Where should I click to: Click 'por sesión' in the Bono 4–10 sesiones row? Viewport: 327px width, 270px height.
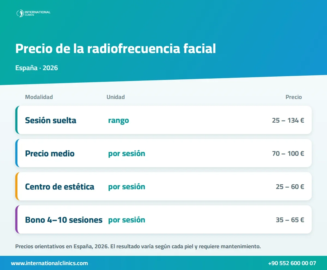coord(127,220)
